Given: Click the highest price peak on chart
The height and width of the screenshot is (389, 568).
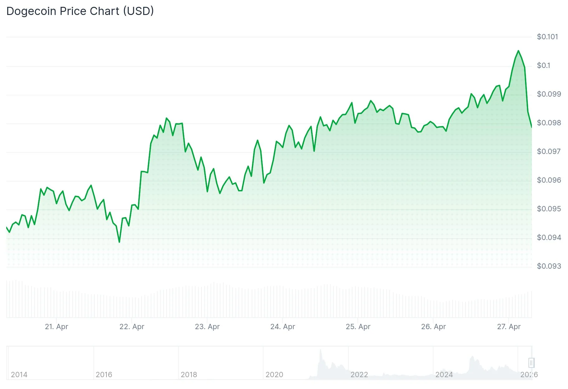Looking at the screenshot, I should [518, 51].
